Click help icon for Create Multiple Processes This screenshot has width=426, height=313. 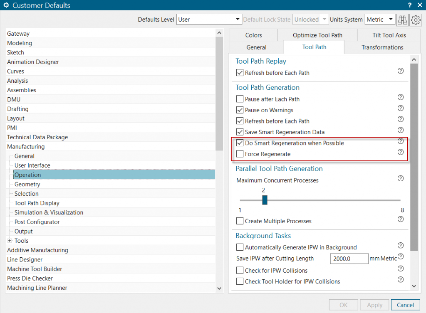(x=401, y=219)
